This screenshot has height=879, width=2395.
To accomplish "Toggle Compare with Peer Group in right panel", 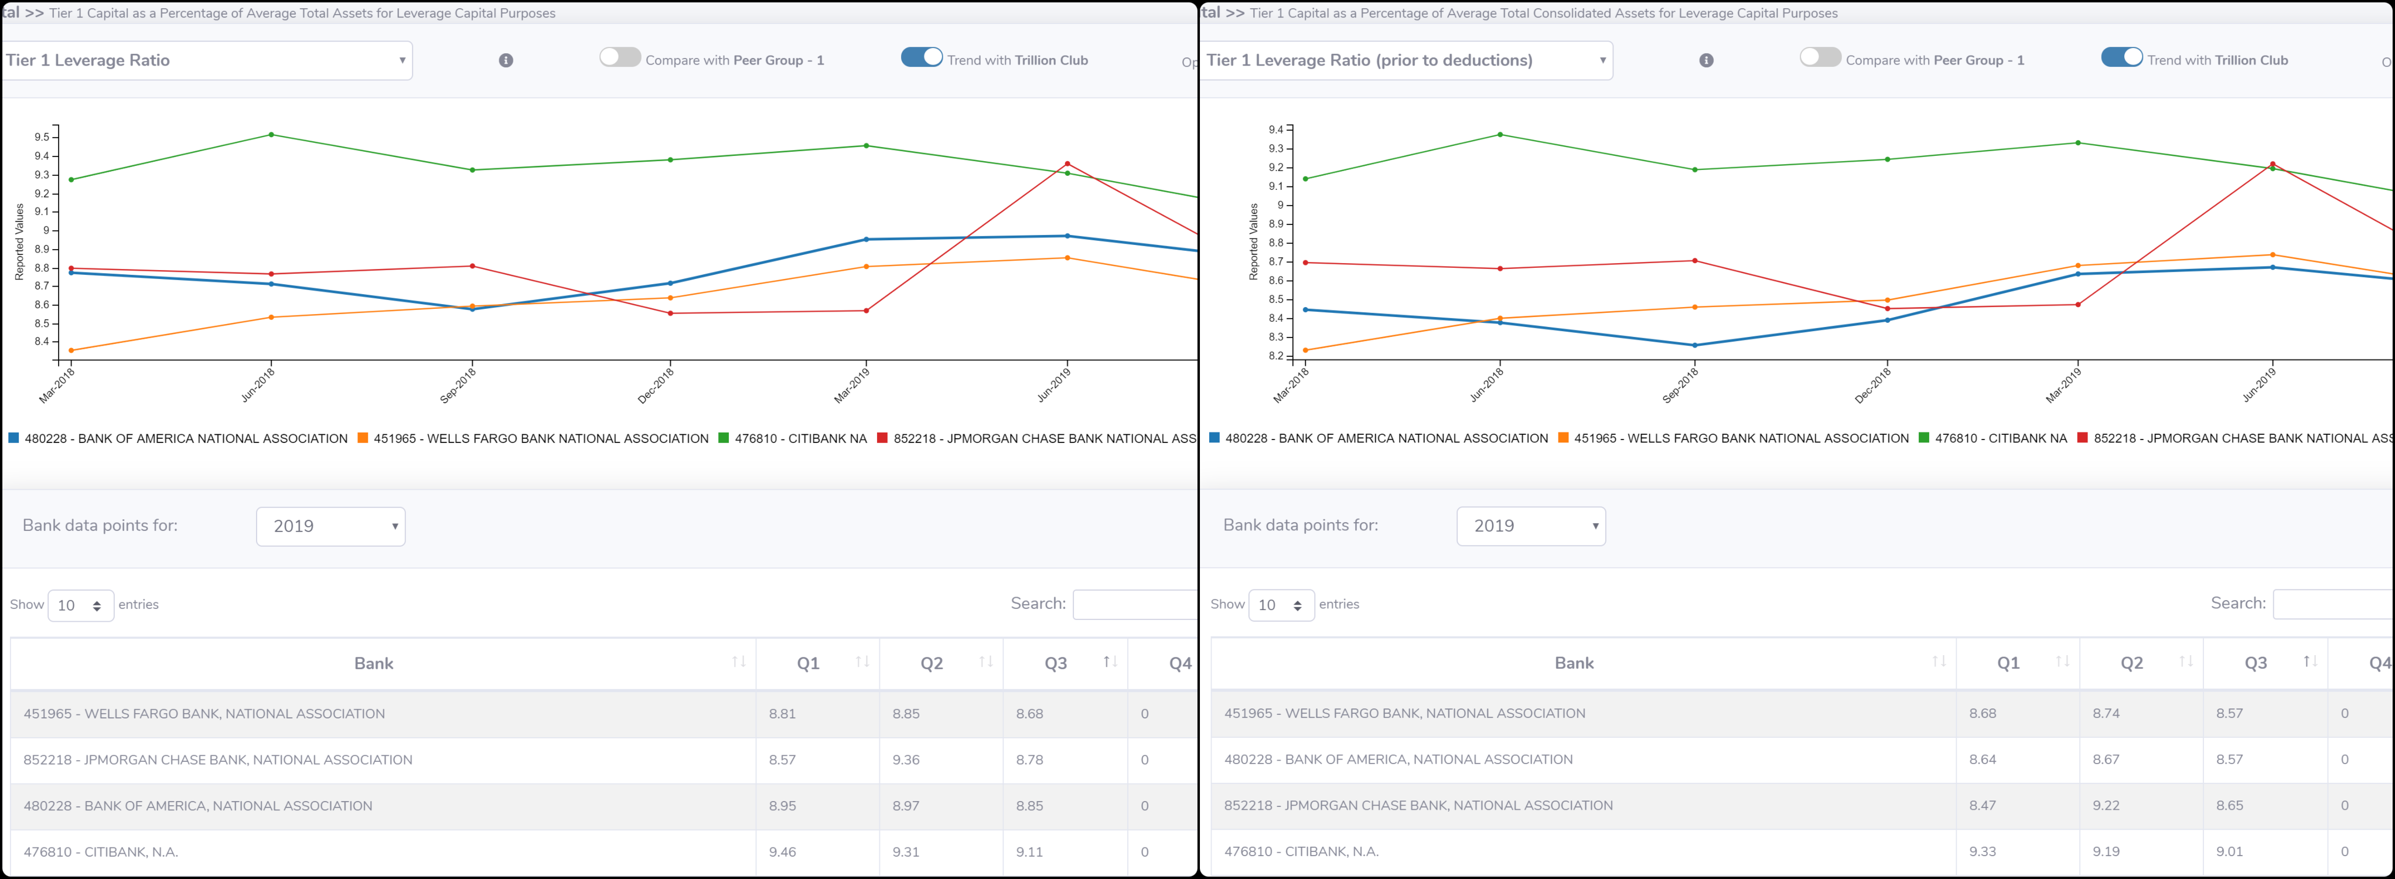I will point(1820,57).
